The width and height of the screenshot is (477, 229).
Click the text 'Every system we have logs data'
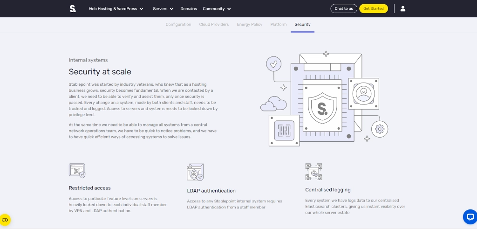(355, 207)
